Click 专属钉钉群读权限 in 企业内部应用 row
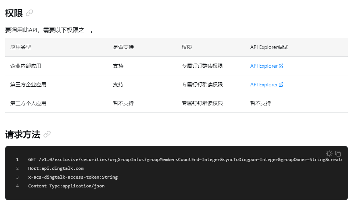 [202, 66]
